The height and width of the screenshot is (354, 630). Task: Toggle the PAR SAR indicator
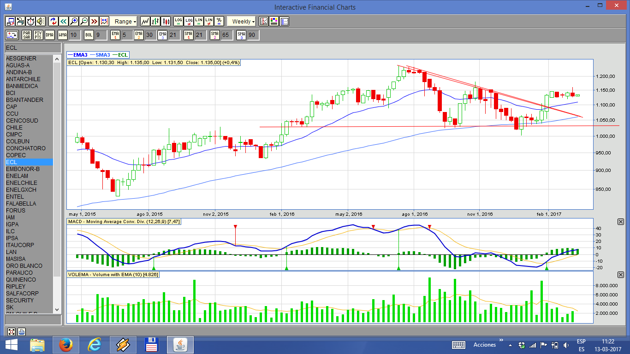27,35
